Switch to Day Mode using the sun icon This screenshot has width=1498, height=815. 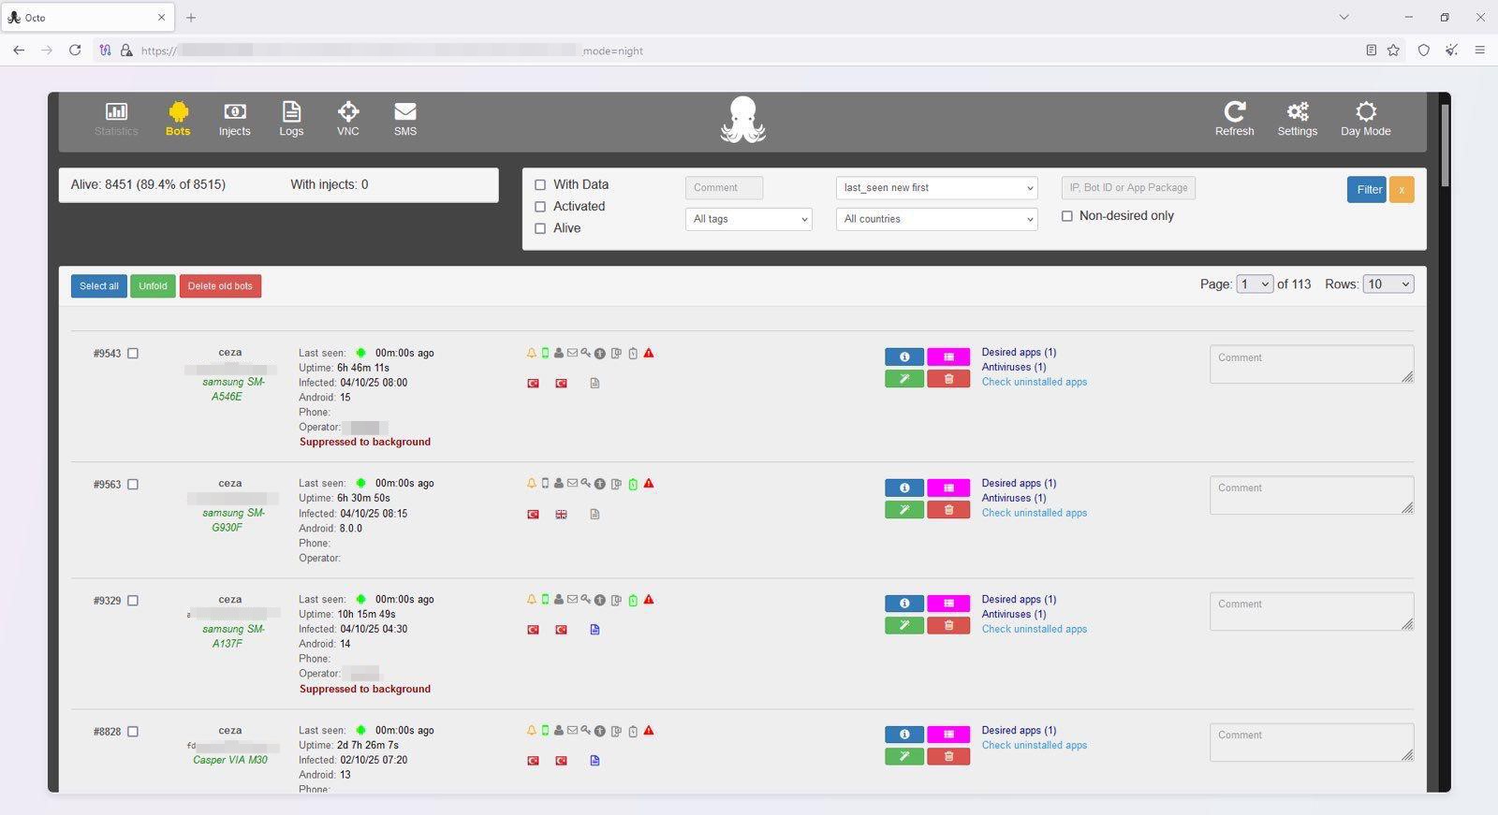tap(1365, 112)
